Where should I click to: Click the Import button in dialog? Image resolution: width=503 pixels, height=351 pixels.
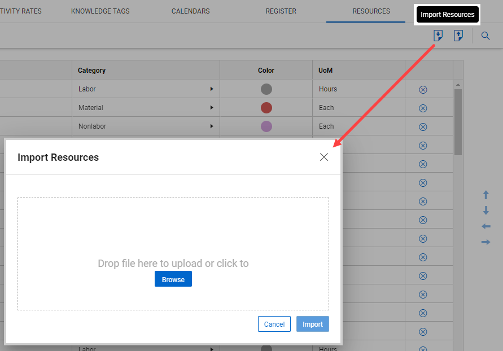coord(312,324)
